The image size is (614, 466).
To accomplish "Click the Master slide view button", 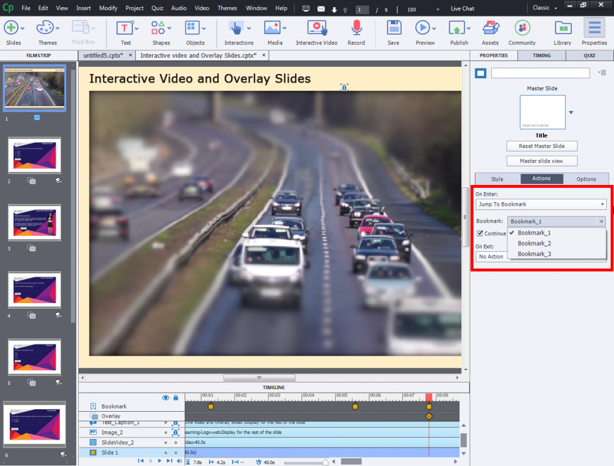I will coord(541,161).
